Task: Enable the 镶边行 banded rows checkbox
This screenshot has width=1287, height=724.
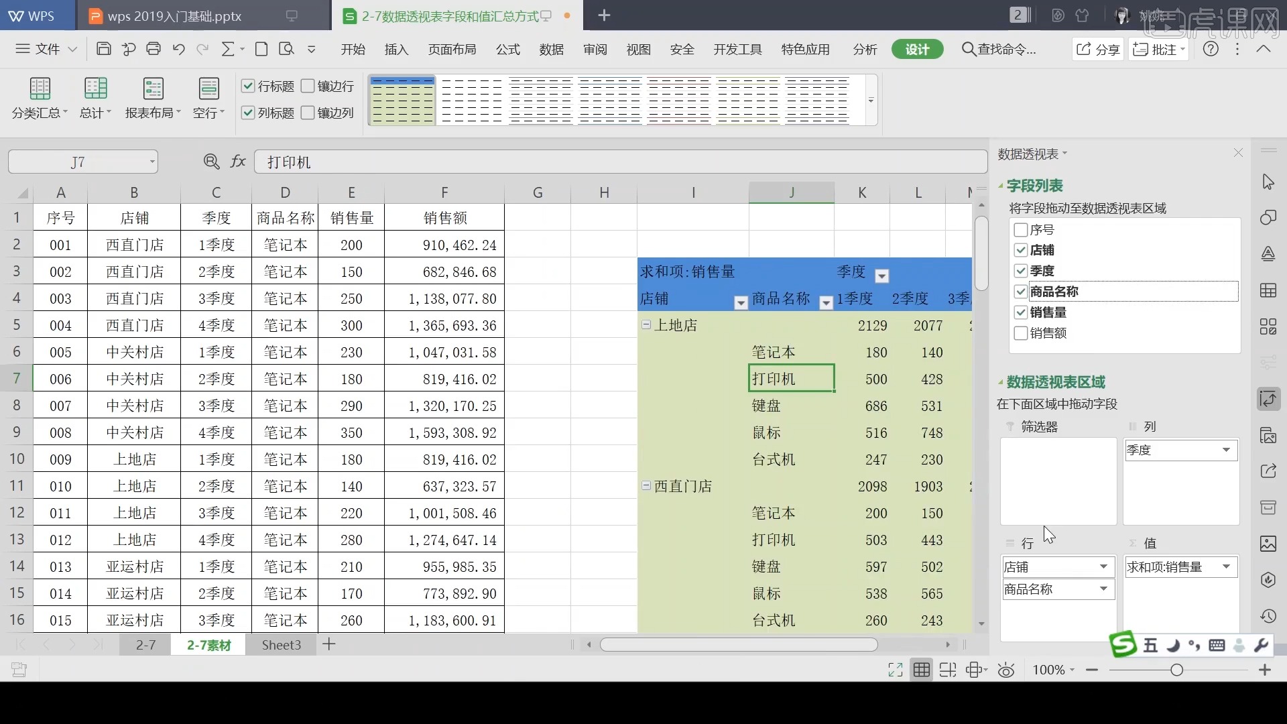Action: point(308,86)
